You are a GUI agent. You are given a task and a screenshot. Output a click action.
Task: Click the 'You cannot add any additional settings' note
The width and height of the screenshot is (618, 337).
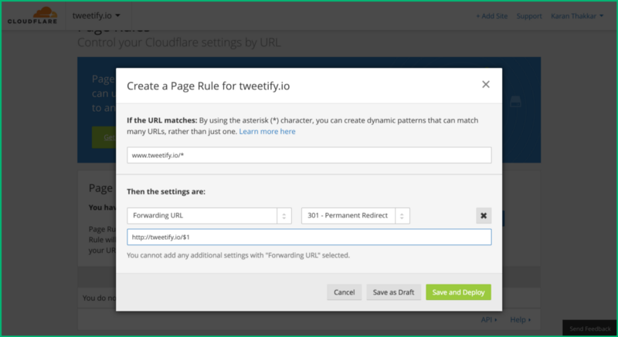pyautogui.click(x=238, y=255)
